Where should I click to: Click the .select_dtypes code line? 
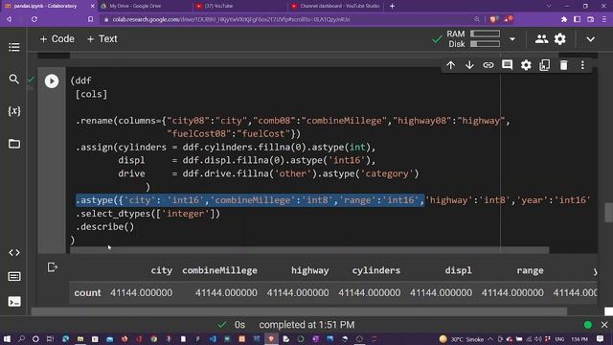148,214
